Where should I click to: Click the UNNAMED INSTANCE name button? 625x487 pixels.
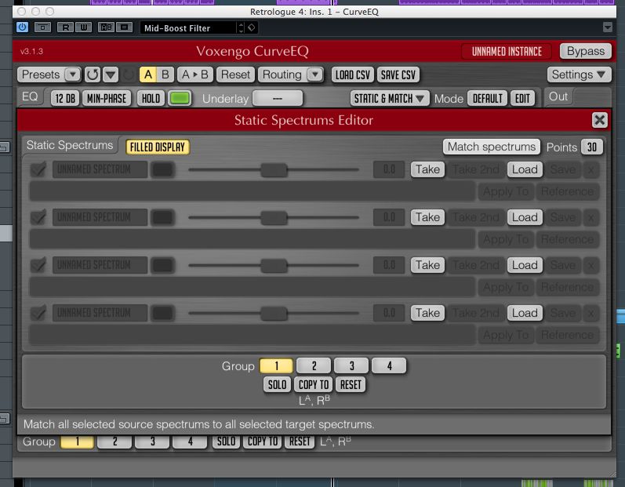coord(507,52)
